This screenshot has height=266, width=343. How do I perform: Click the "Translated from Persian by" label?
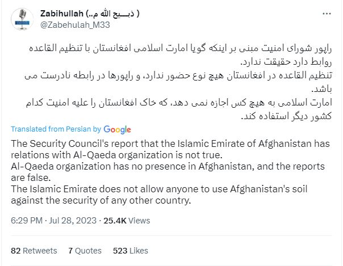point(55,129)
